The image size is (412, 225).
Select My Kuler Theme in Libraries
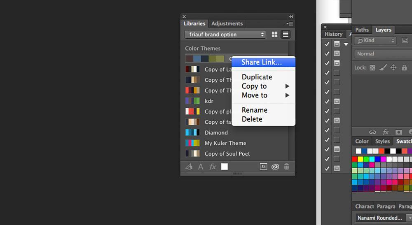point(225,143)
